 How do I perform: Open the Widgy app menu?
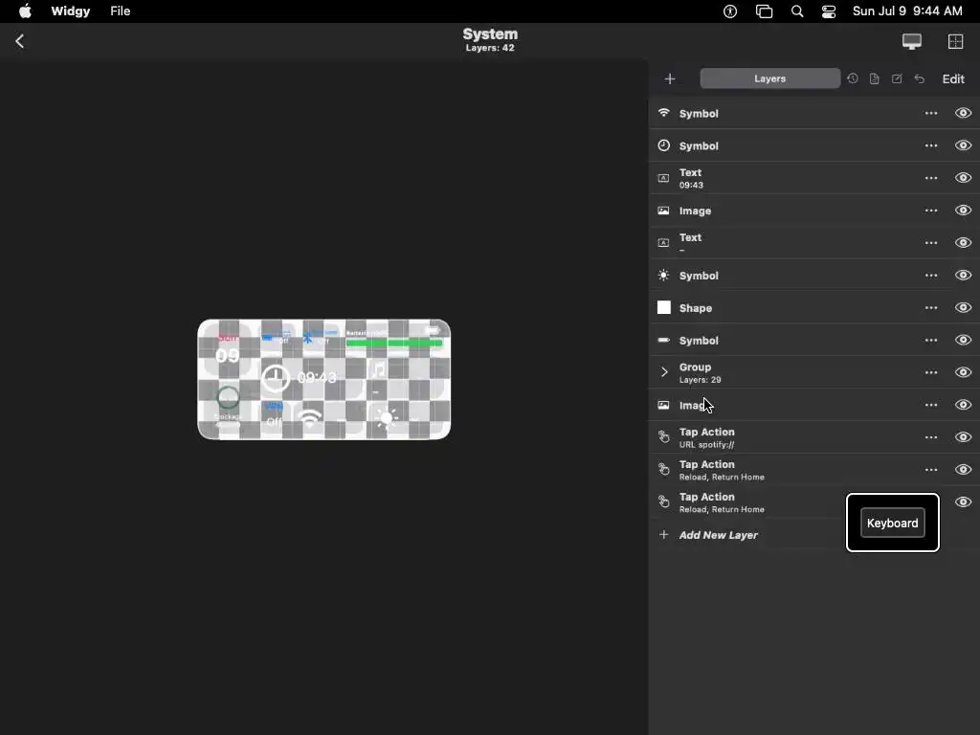71,11
